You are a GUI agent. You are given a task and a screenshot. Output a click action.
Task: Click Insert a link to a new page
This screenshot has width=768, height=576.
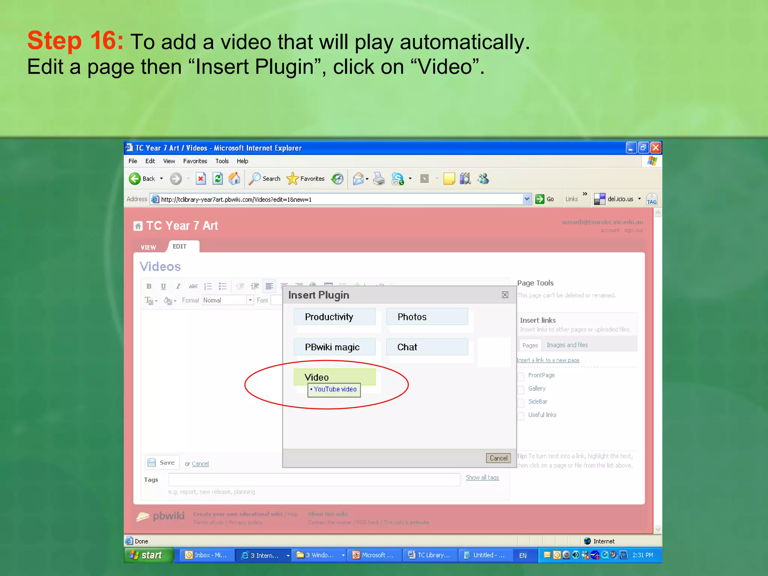[x=548, y=360]
